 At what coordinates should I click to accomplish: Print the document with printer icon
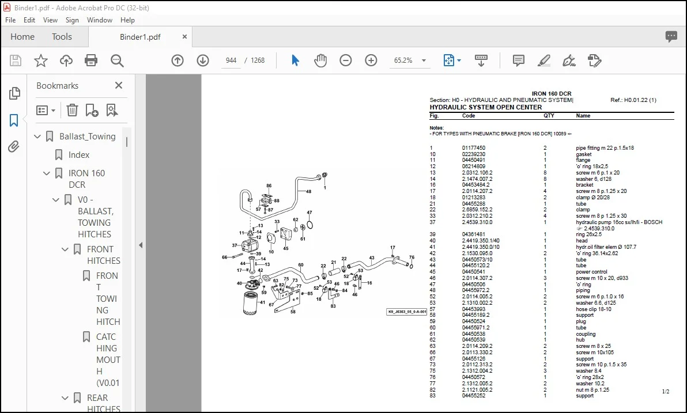coord(91,60)
